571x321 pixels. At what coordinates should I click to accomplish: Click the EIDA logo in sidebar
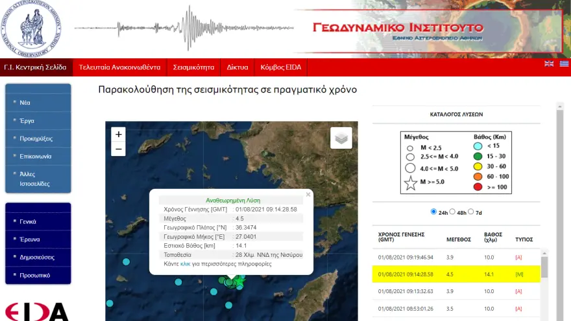(36, 311)
